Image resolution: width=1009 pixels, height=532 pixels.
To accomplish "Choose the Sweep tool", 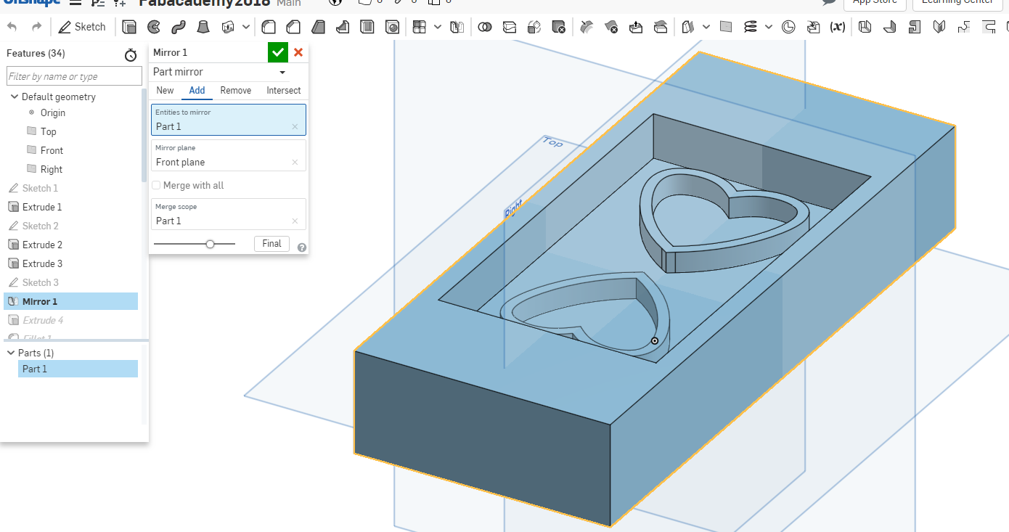I will pos(179,27).
